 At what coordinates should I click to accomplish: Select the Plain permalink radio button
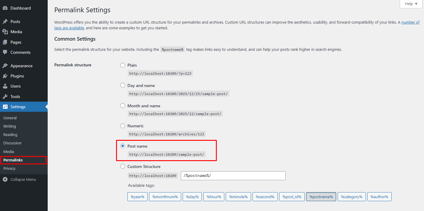(123, 65)
